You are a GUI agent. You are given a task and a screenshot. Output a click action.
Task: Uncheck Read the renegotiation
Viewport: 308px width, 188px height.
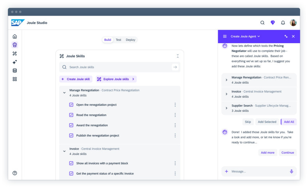71,115
